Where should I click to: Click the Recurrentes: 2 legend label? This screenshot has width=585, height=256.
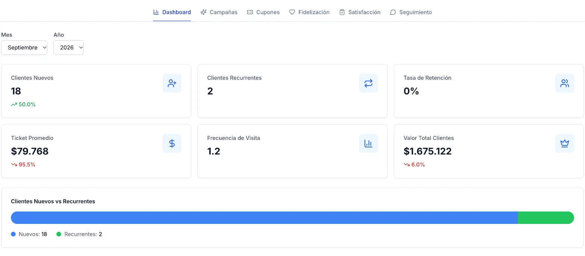(x=83, y=234)
